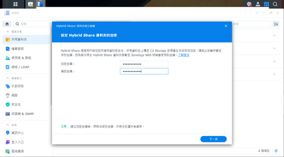This screenshot has height=157, width=284.
Task: Open 終端機 & SNMP in the sidebar
Action: tap(26, 114)
